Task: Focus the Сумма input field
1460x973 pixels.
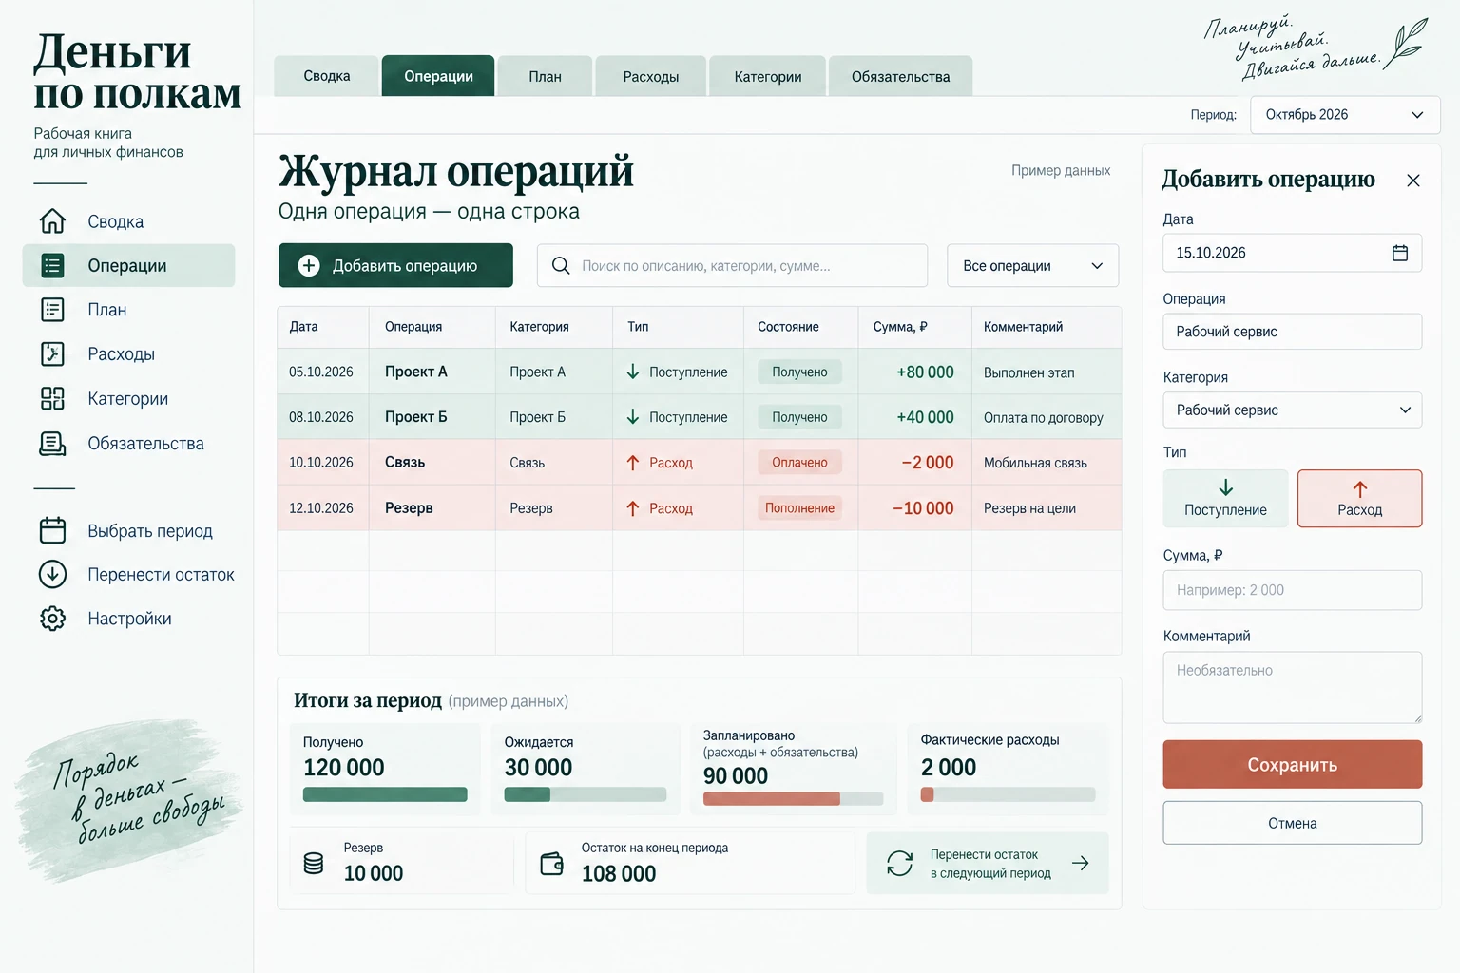Action: 1292,590
